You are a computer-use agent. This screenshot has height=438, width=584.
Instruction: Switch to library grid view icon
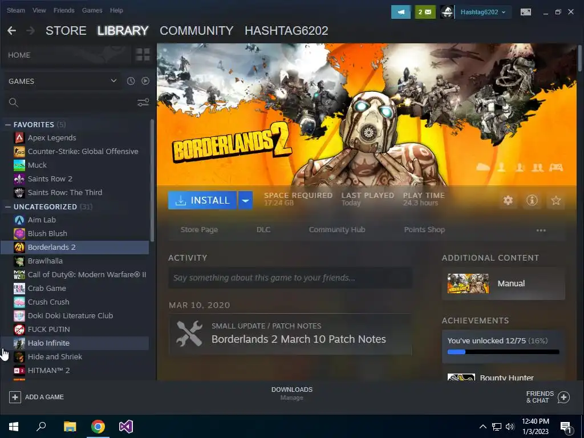pyautogui.click(x=143, y=54)
